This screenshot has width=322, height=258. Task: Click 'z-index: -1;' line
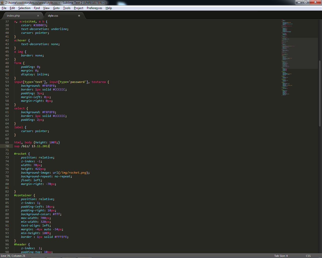tap(32, 161)
